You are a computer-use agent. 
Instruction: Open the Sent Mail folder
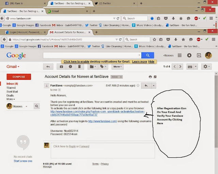pyautogui.click(x=12, y=91)
